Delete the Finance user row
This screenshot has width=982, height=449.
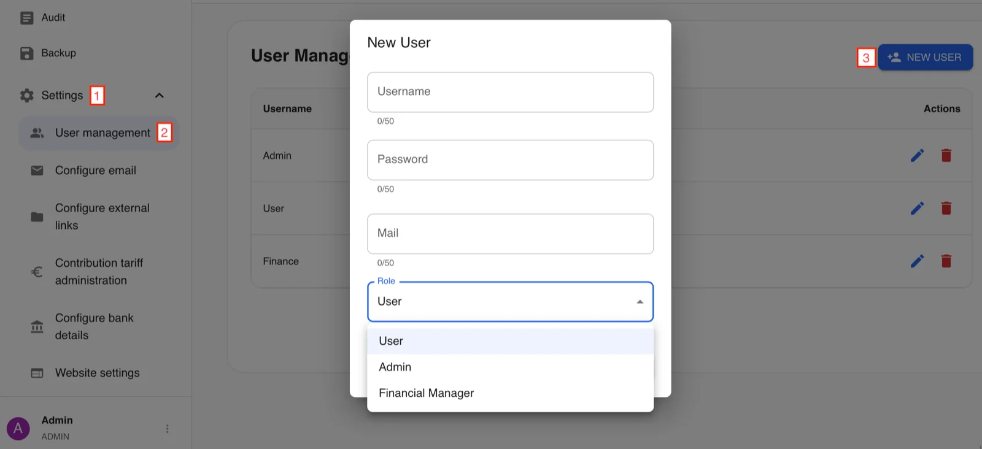pos(946,261)
